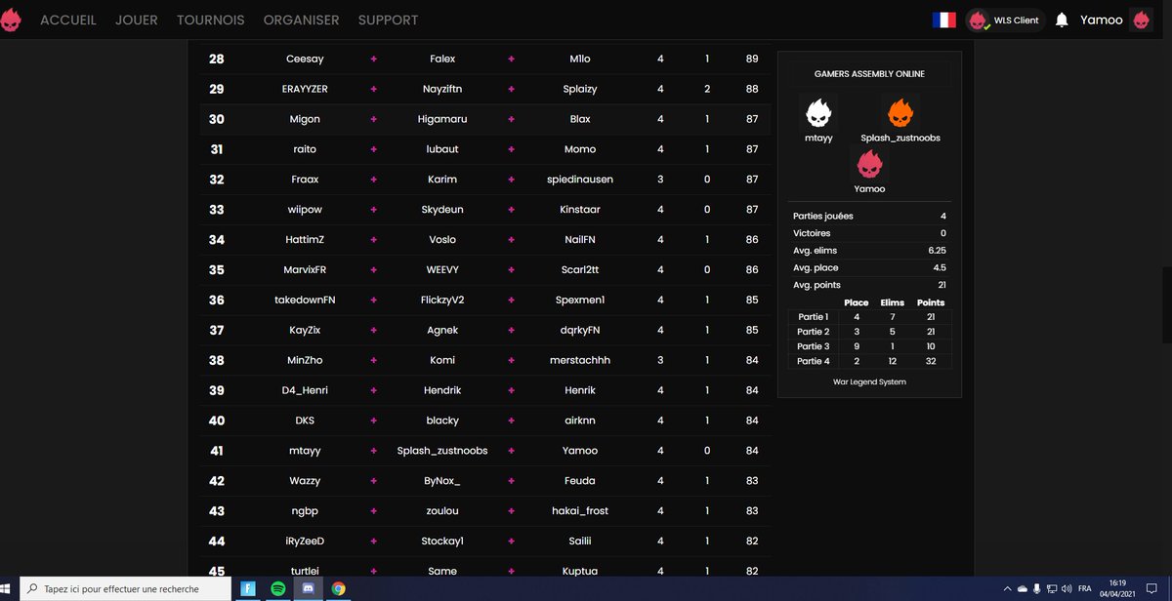This screenshot has width=1172, height=601.
Task: Show hidden system tray icons
Action: click(1007, 588)
